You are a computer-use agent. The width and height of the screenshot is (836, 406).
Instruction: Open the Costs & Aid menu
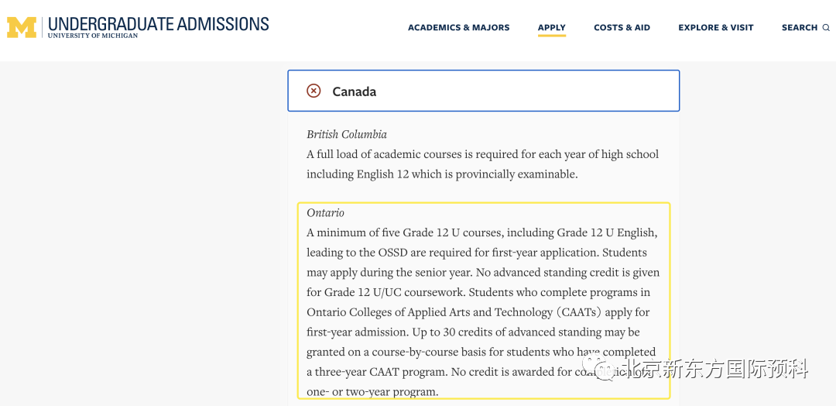(x=622, y=28)
